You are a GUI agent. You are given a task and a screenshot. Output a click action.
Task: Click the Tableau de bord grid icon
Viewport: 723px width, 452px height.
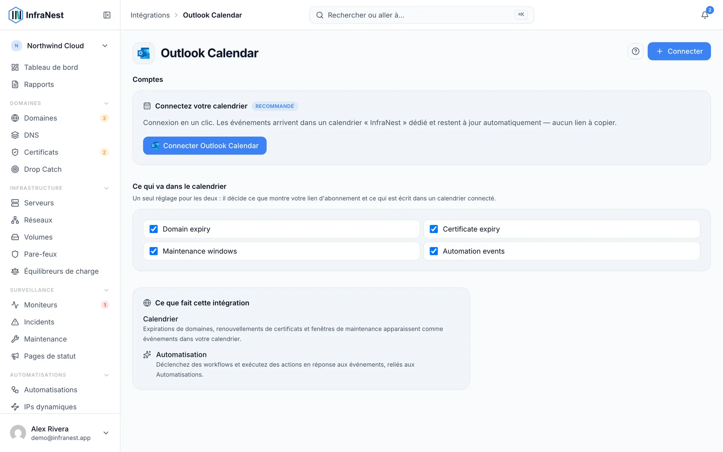(15, 67)
